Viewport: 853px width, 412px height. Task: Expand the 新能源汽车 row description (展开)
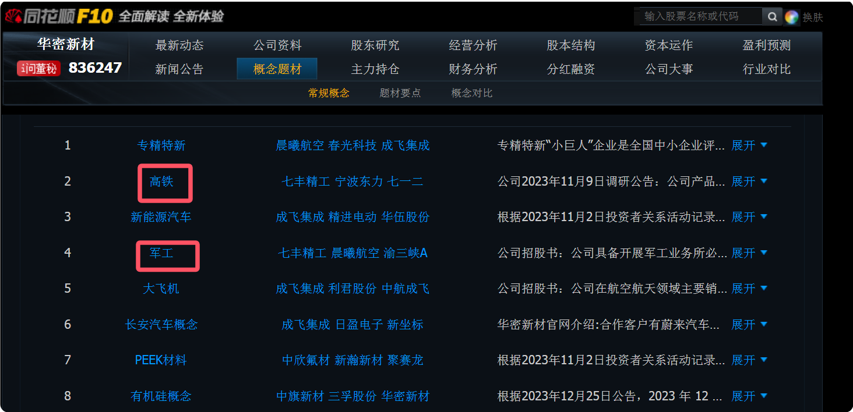pyautogui.click(x=749, y=217)
